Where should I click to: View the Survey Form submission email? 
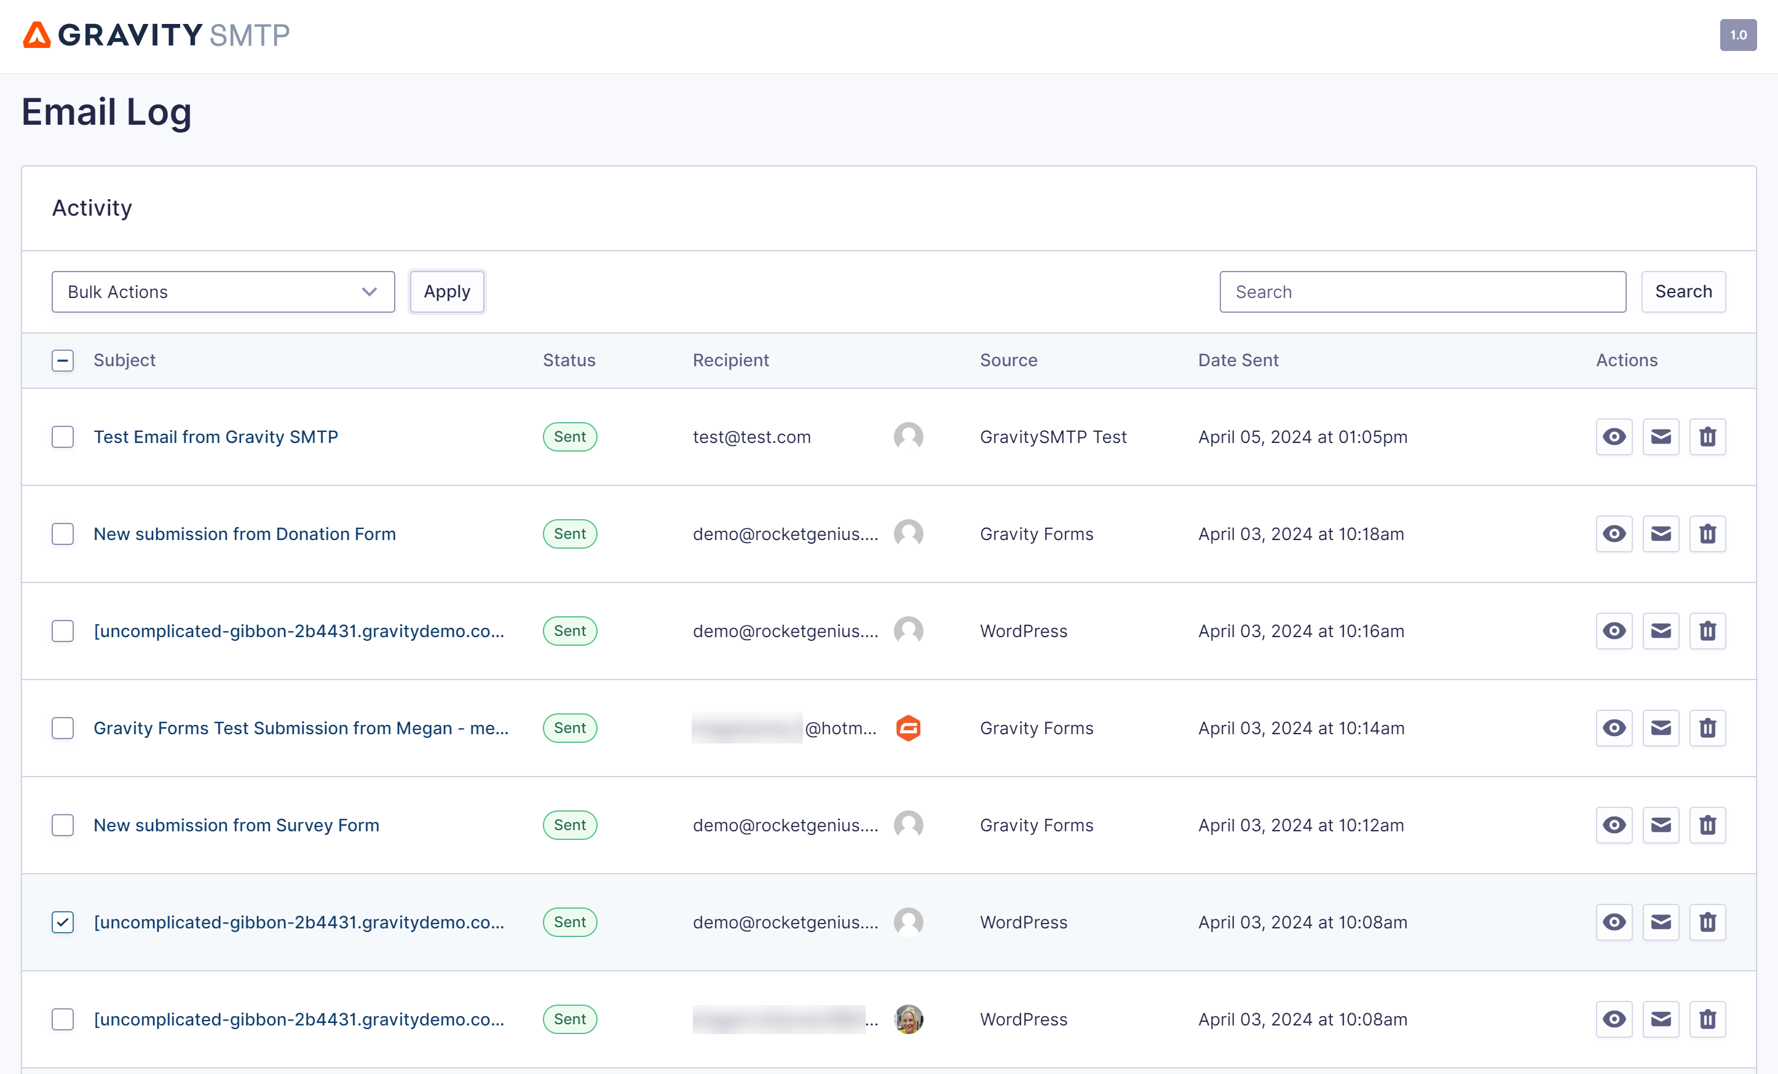click(x=1614, y=825)
